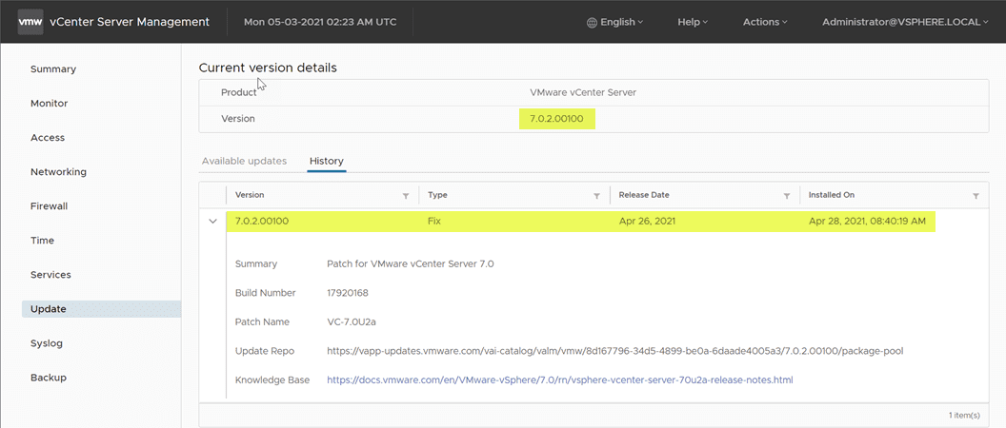
Task: Sort by Version column header
Action: point(250,195)
